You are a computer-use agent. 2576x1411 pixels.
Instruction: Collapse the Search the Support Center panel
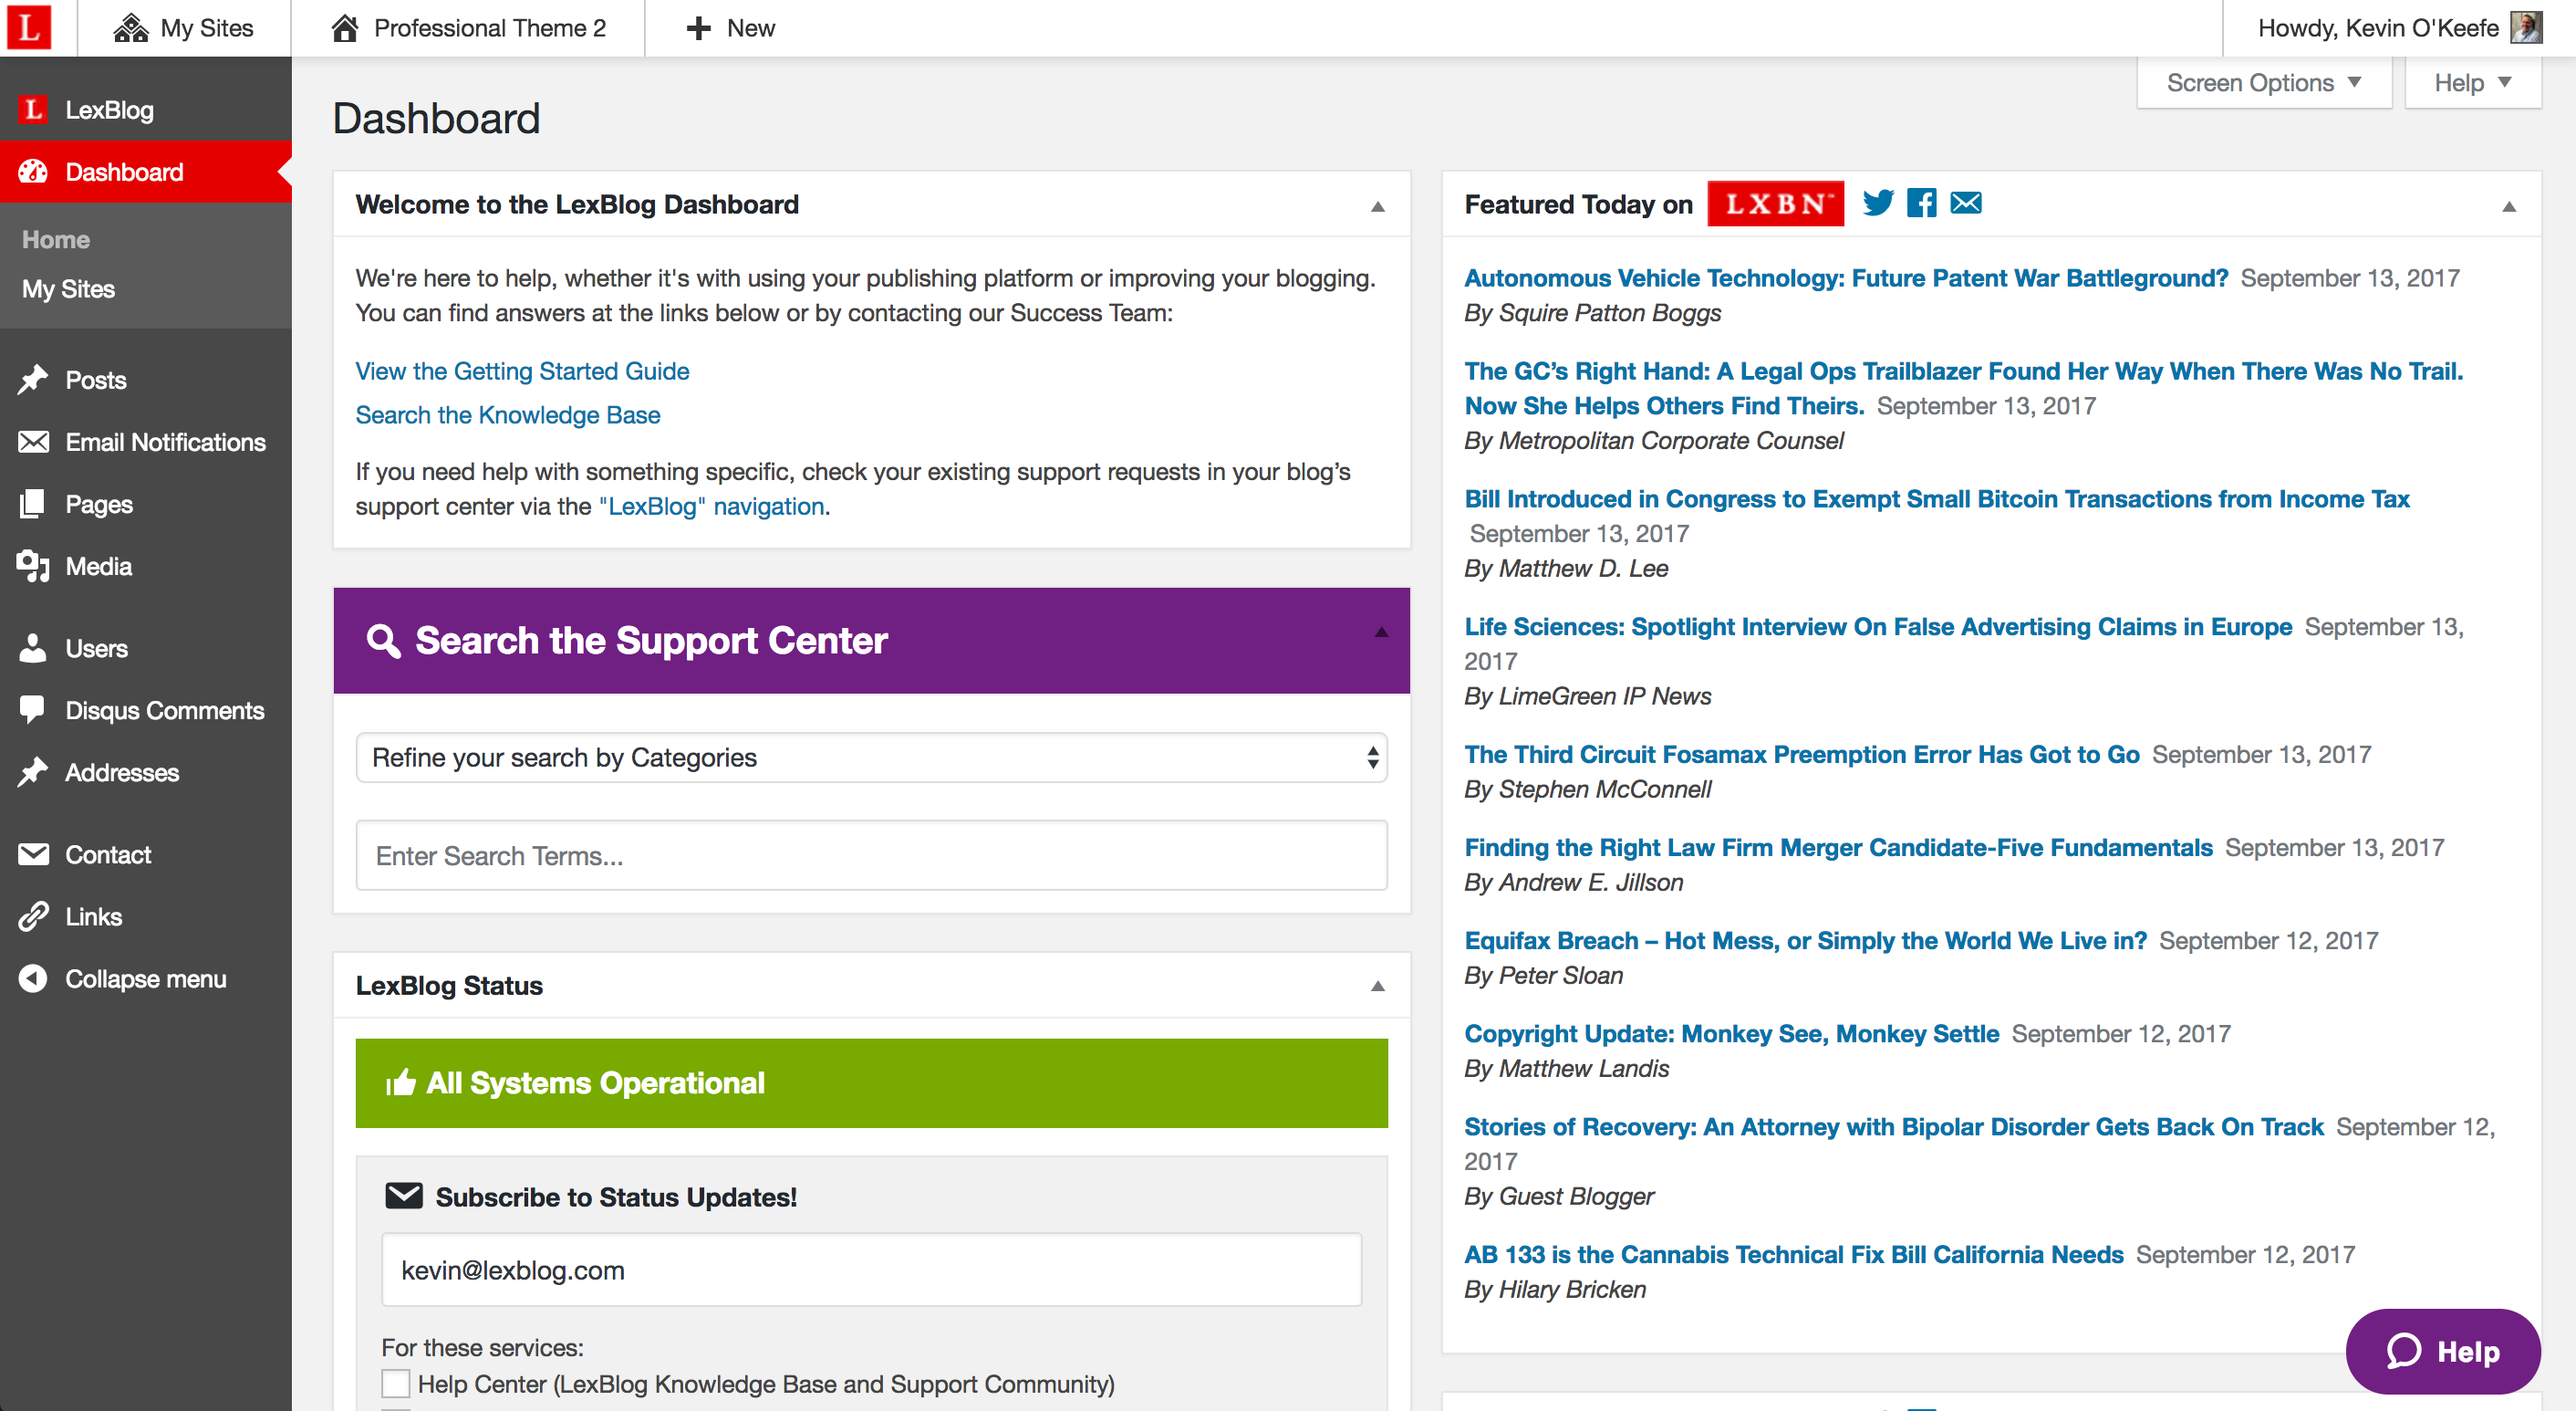point(1381,632)
